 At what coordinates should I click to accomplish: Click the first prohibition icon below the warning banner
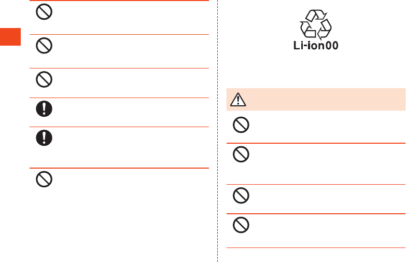point(241,125)
